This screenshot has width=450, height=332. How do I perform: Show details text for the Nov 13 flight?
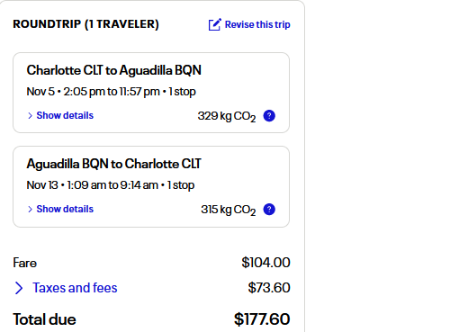pos(65,209)
